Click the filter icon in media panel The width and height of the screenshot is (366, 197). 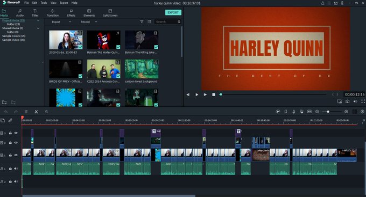142,21
